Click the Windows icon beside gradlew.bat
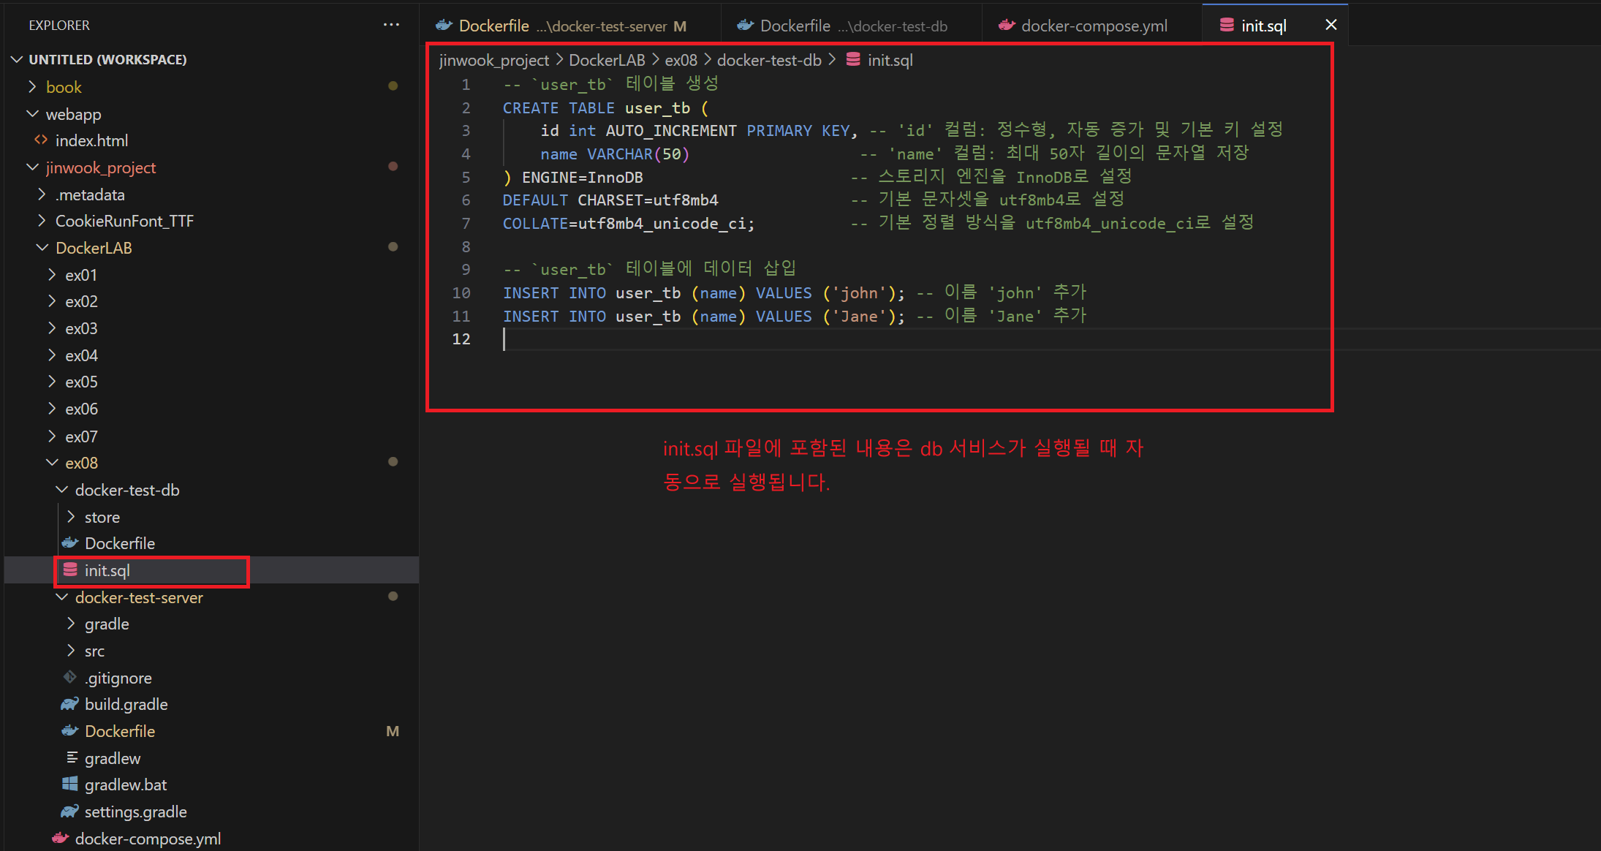Image resolution: width=1601 pixels, height=851 pixels. tap(69, 784)
